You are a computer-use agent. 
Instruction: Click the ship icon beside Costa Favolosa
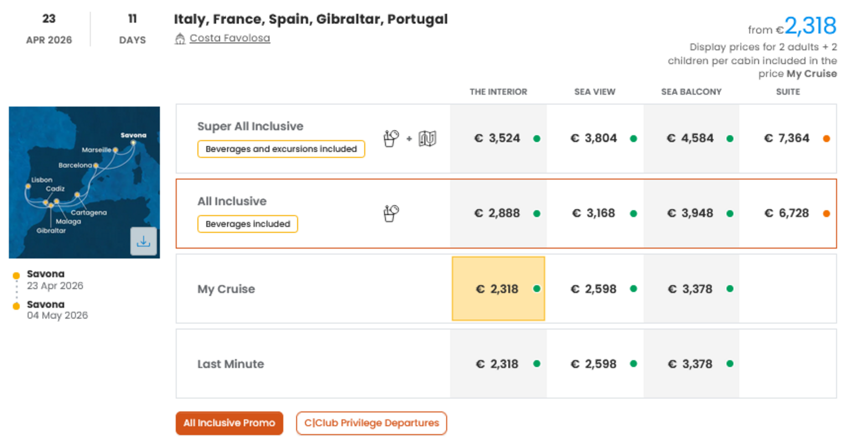pos(180,39)
